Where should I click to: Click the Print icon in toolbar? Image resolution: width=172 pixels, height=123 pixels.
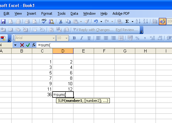click(27, 21)
